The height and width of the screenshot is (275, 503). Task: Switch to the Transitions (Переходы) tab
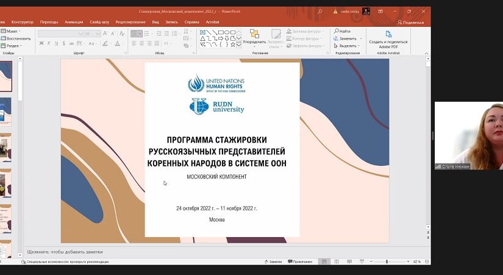pyautogui.click(x=49, y=22)
